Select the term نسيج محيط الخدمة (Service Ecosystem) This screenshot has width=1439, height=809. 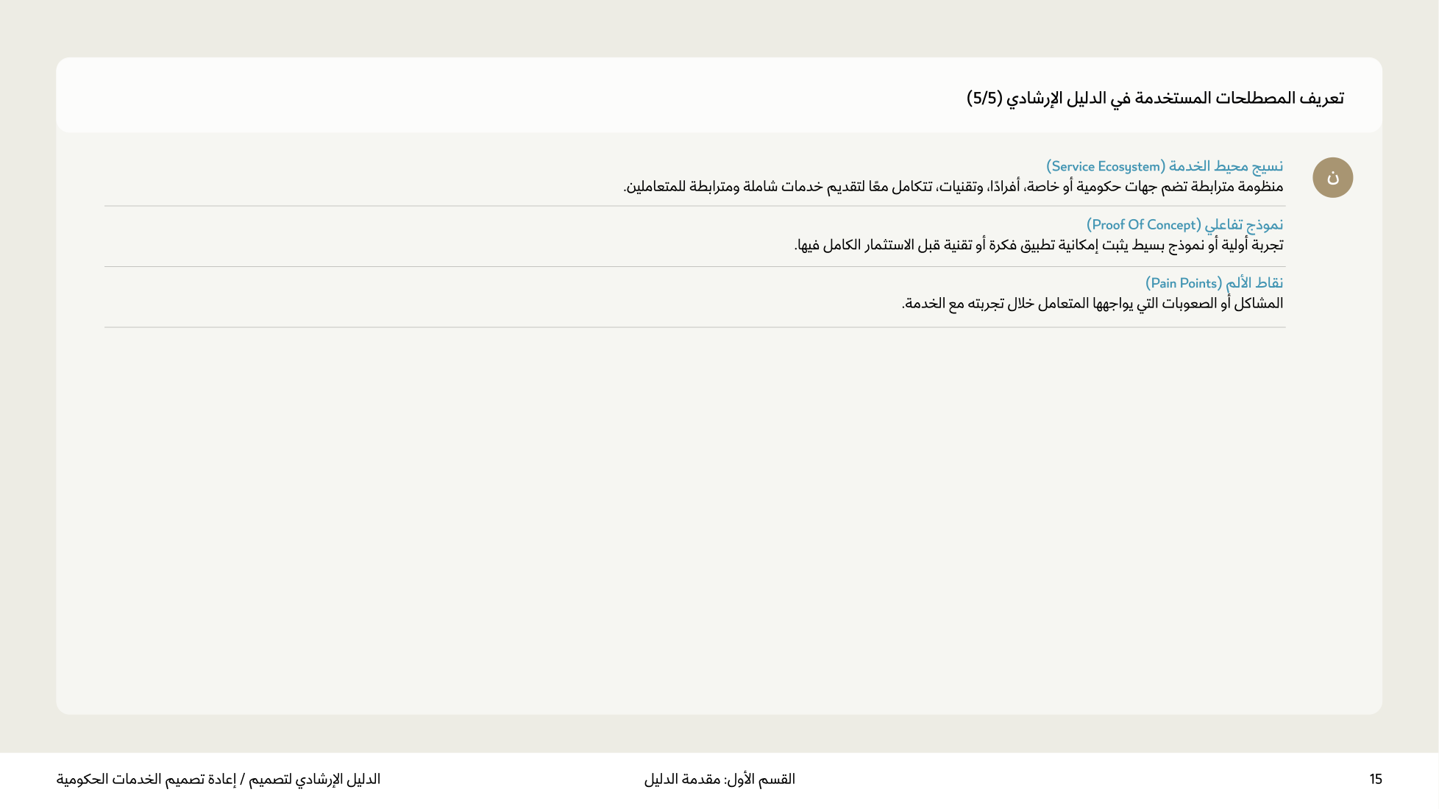point(1165,166)
